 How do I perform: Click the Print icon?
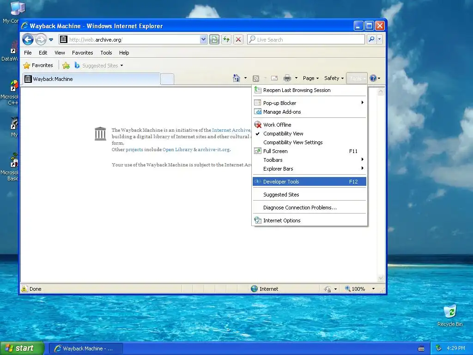(287, 78)
